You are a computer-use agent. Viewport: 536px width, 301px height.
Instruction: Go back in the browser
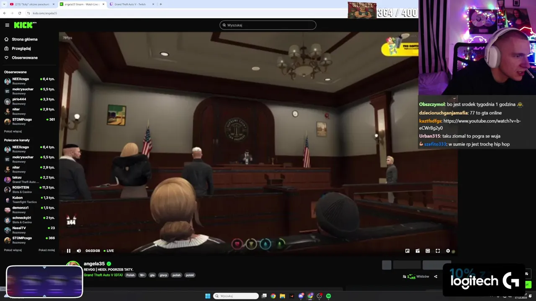pos(5,13)
